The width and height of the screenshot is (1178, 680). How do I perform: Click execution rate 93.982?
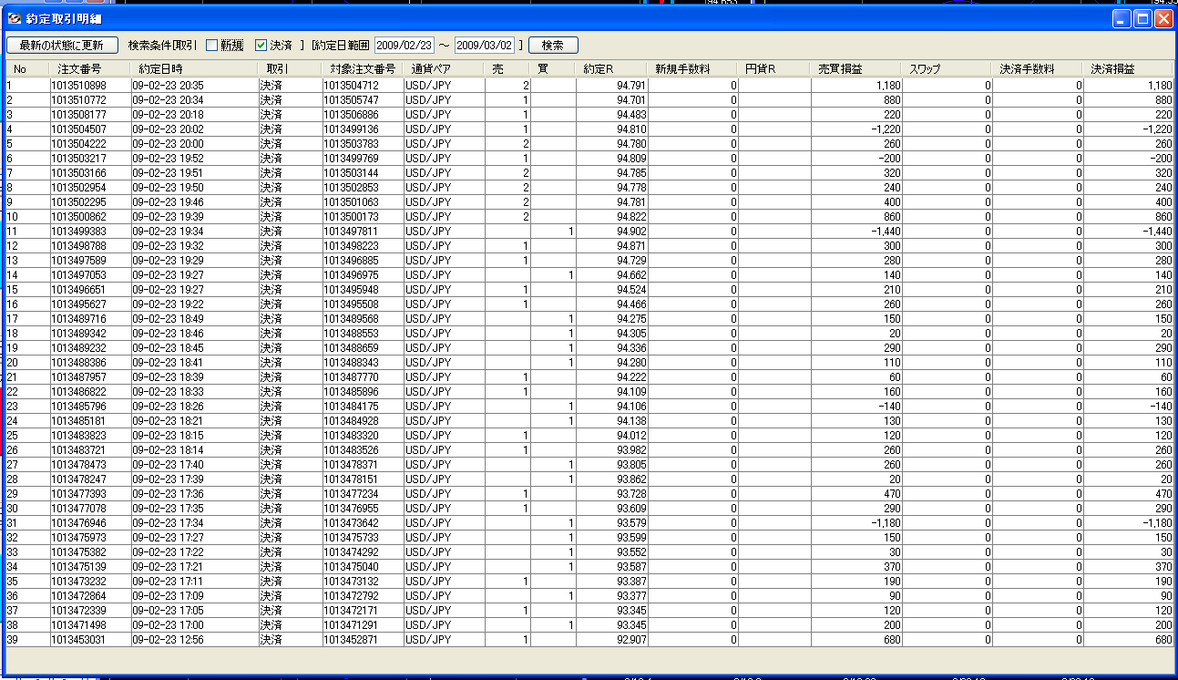631,449
